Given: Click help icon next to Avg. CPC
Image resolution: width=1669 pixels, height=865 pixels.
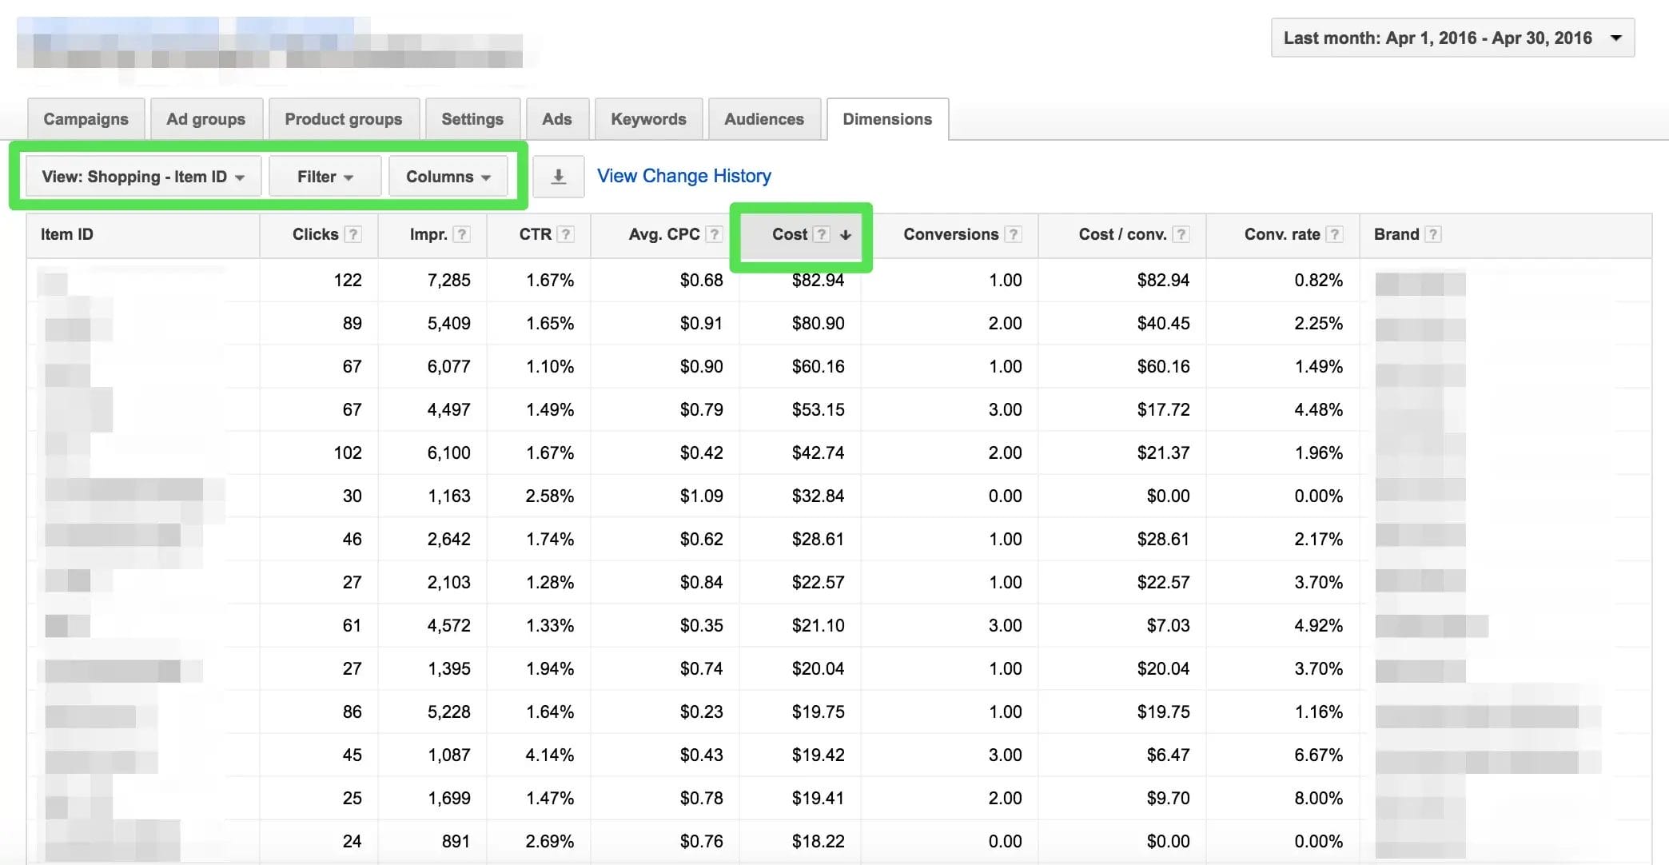Looking at the screenshot, I should (x=715, y=234).
